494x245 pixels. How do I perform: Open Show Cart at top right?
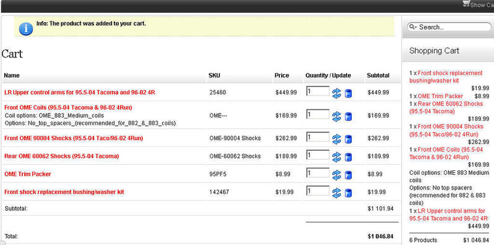click(x=479, y=4)
